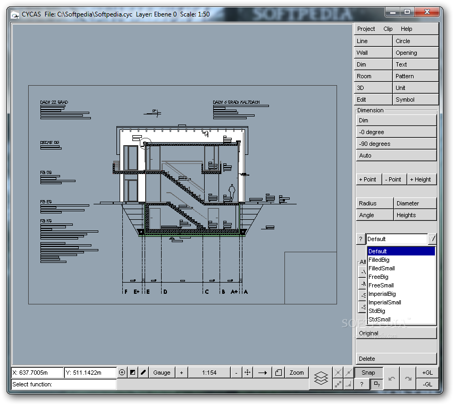Select the Opening function

416,53
